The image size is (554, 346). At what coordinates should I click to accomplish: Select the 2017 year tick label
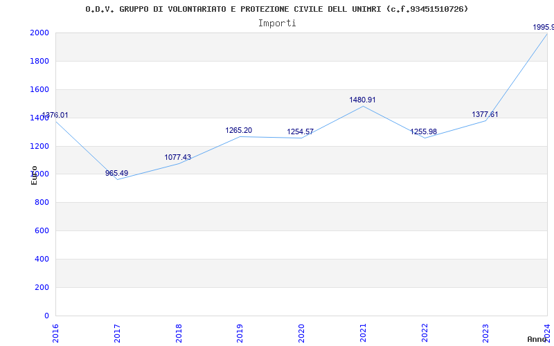pos(117,331)
